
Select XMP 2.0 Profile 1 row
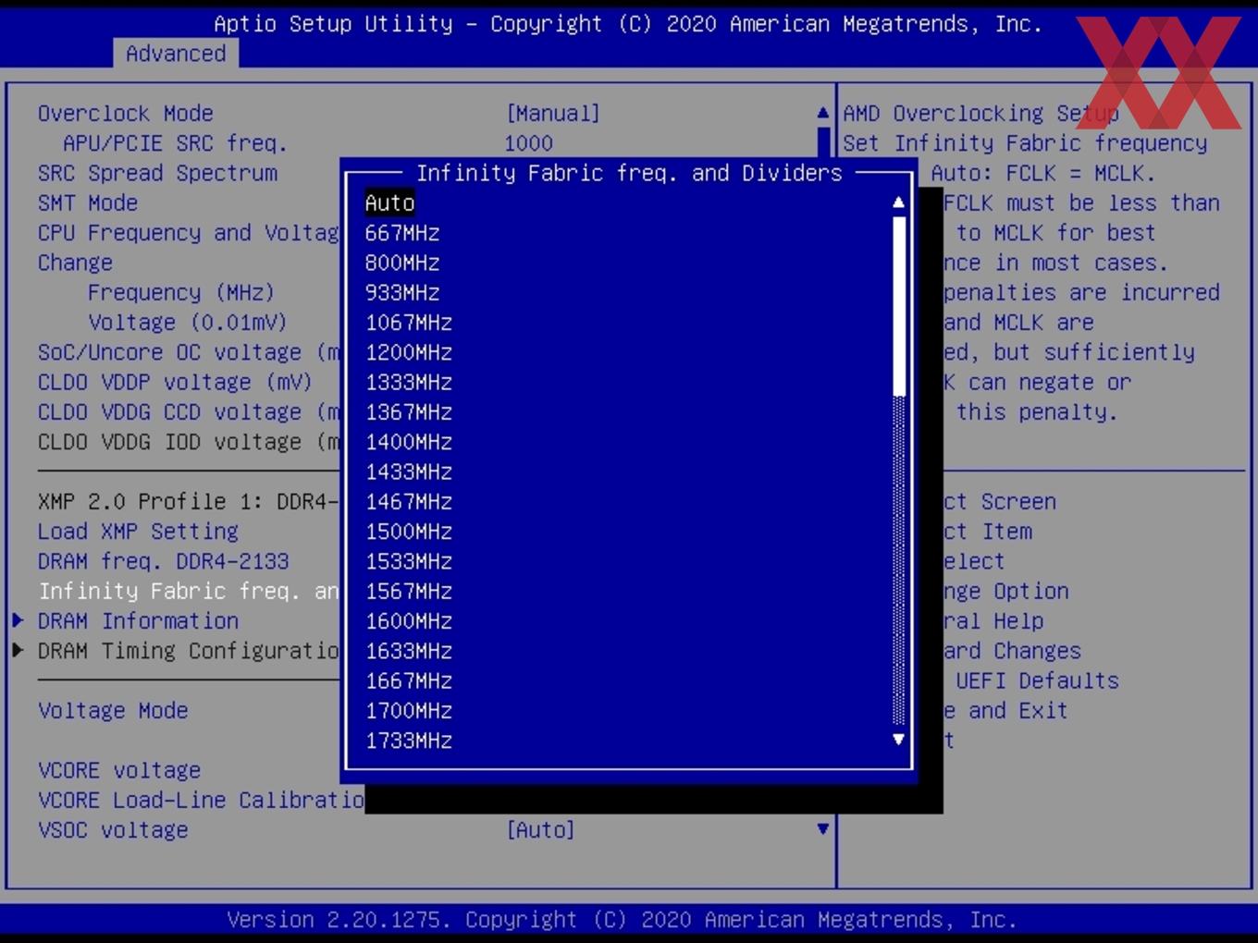[189, 502]
